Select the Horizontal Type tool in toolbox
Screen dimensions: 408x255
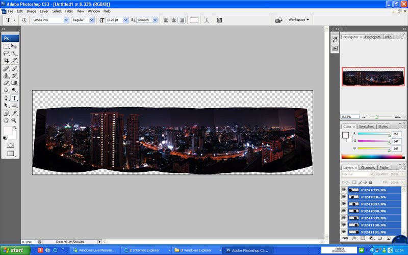[x=14, y=98]
